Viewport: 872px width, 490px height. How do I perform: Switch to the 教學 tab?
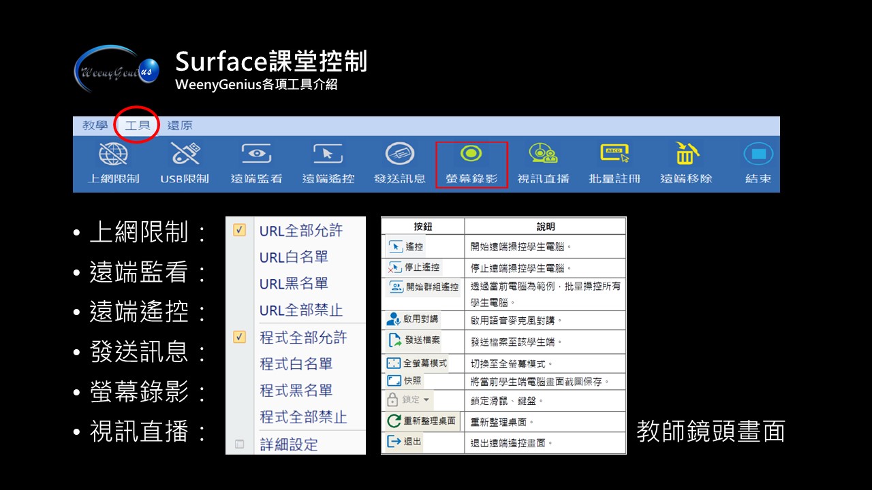[95, 125]
